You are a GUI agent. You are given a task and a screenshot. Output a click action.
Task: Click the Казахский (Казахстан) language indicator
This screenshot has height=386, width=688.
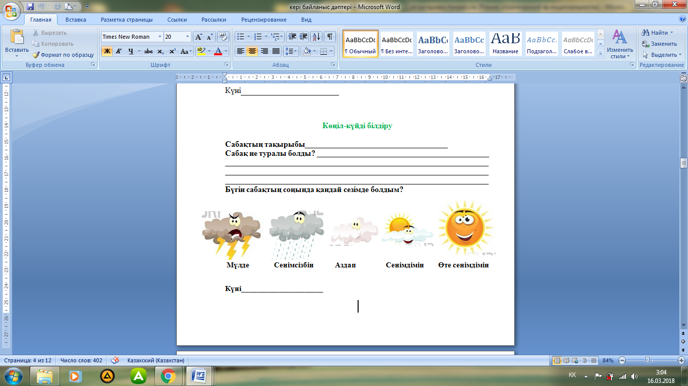point(156,360)
